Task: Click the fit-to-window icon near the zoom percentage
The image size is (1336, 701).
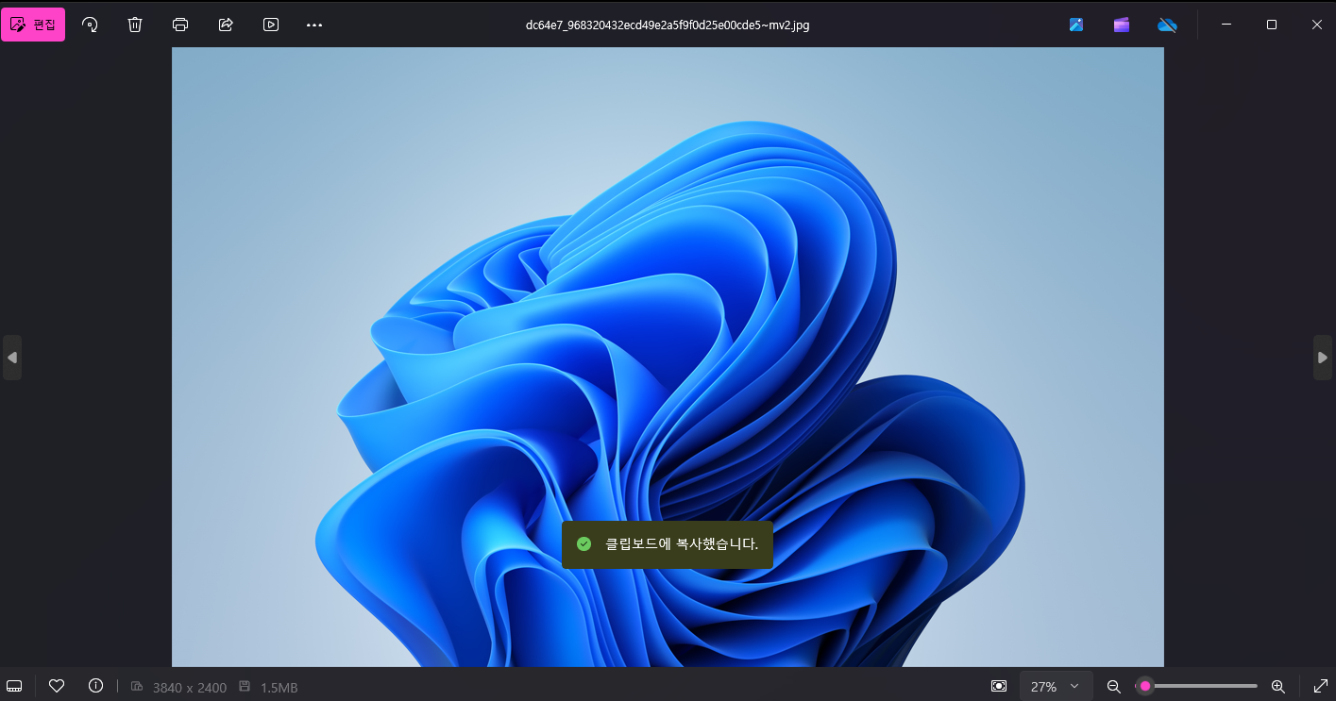Action: click(999, 686)
